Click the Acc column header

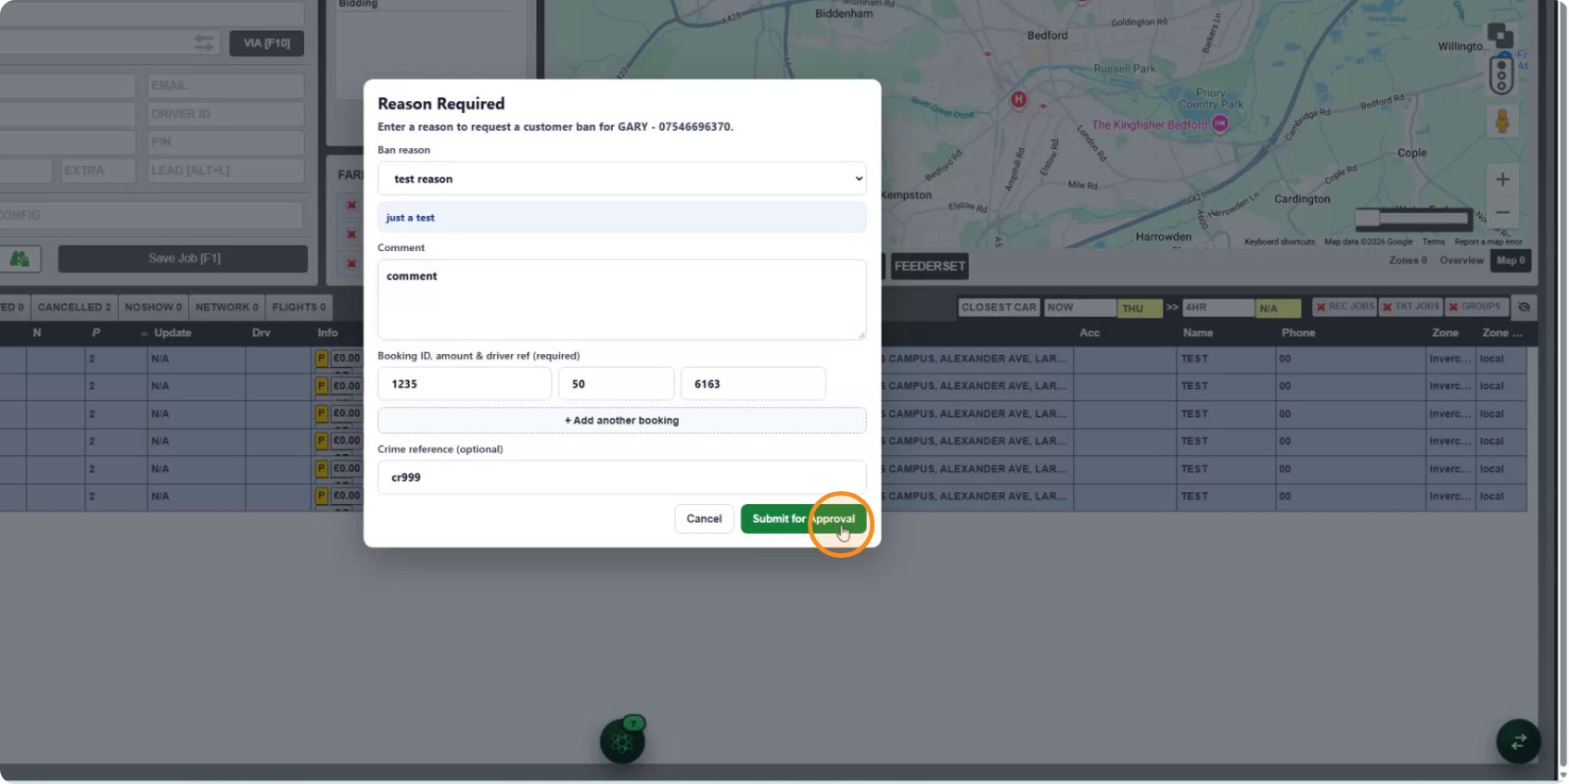(x=1090, y=333)
